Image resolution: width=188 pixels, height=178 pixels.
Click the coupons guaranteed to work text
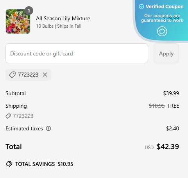162,18
